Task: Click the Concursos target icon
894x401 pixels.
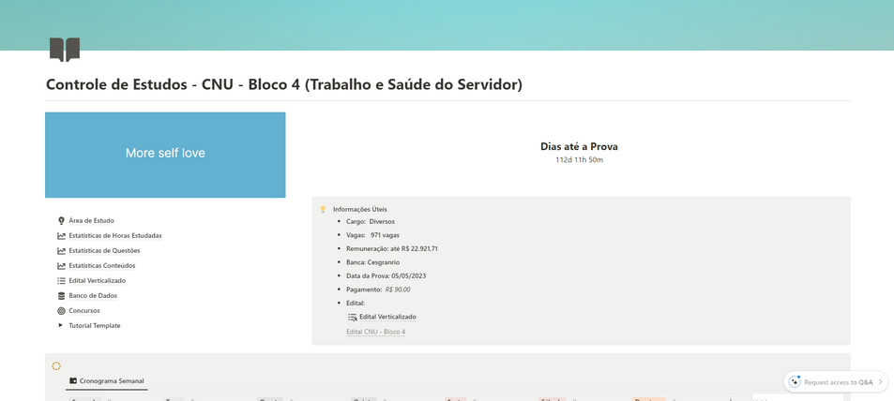Action: click(x=61, y=311)
